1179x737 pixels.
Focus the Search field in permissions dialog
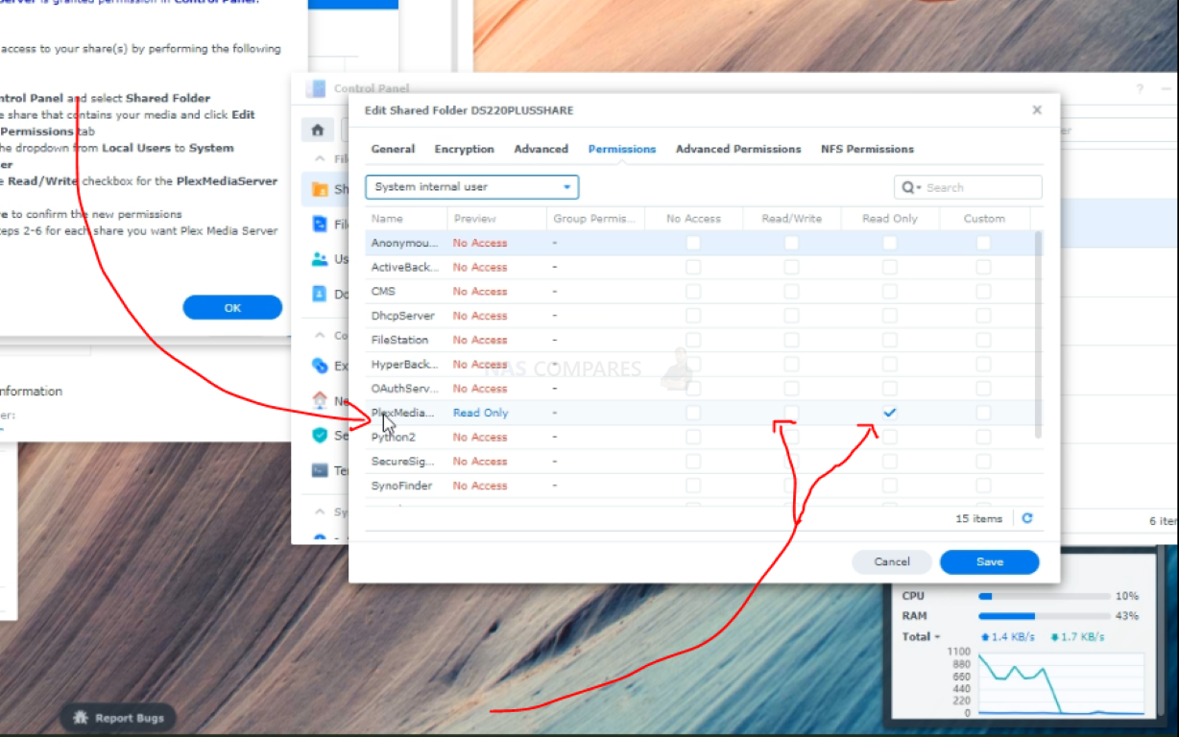(x=968, y=187)
